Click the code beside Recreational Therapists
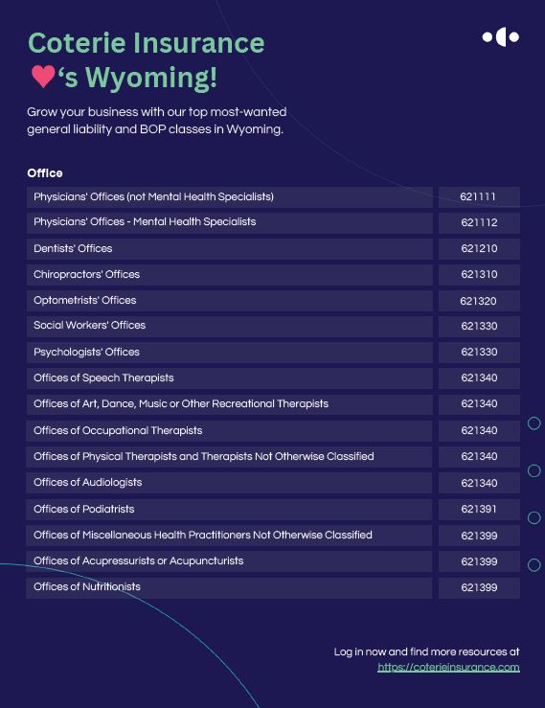Screen dimensions: 545x708 (x=479, y=404)
